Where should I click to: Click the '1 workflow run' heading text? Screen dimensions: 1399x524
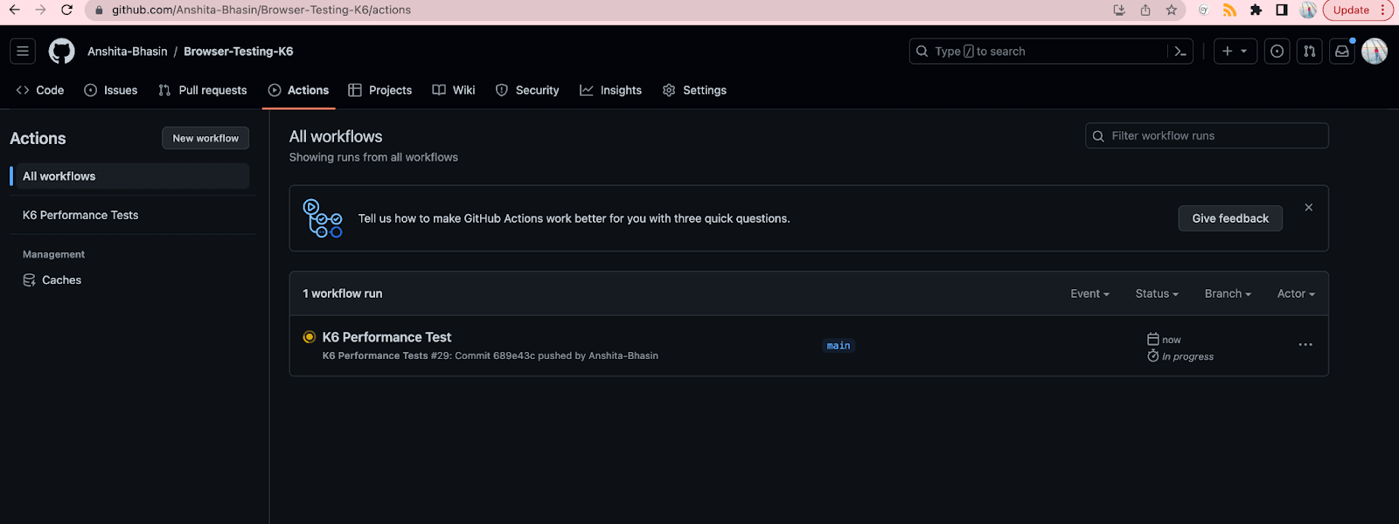[343, 293]
